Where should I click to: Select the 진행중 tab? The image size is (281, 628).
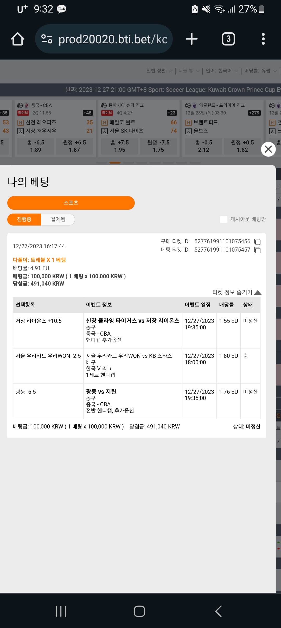pyautogui.click(x=24, y=219)
